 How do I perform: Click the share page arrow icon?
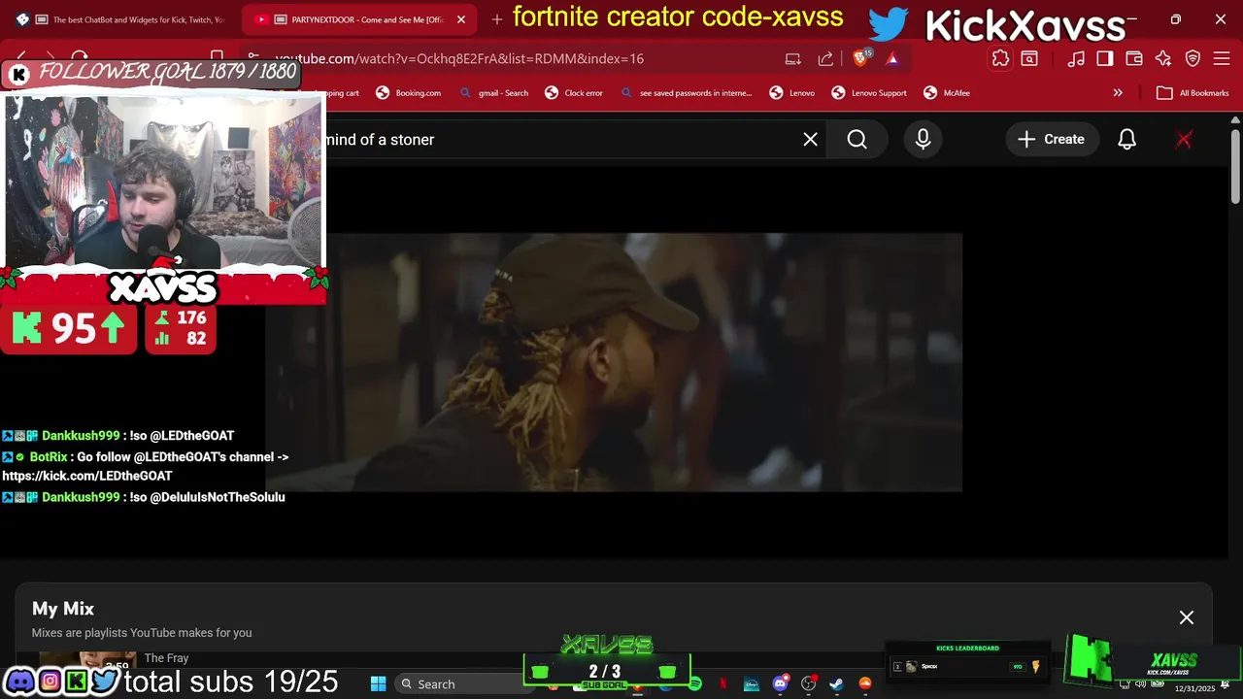825,58
